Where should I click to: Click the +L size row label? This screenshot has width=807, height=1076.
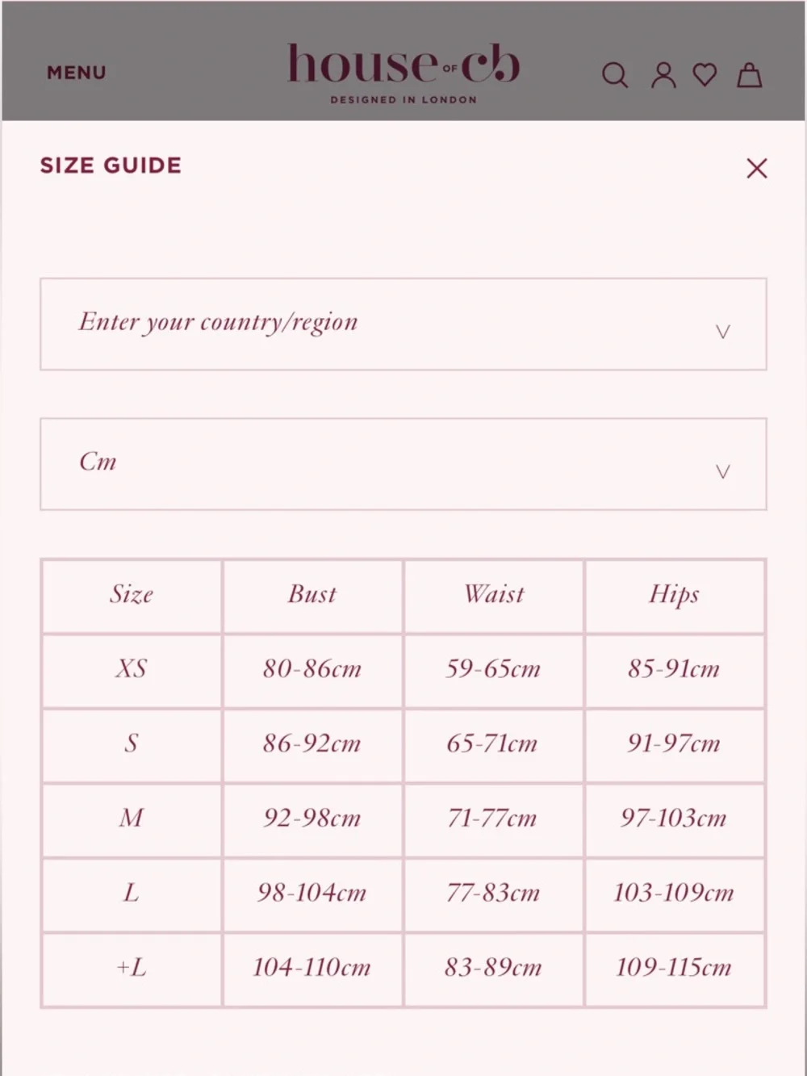[132, 968]
